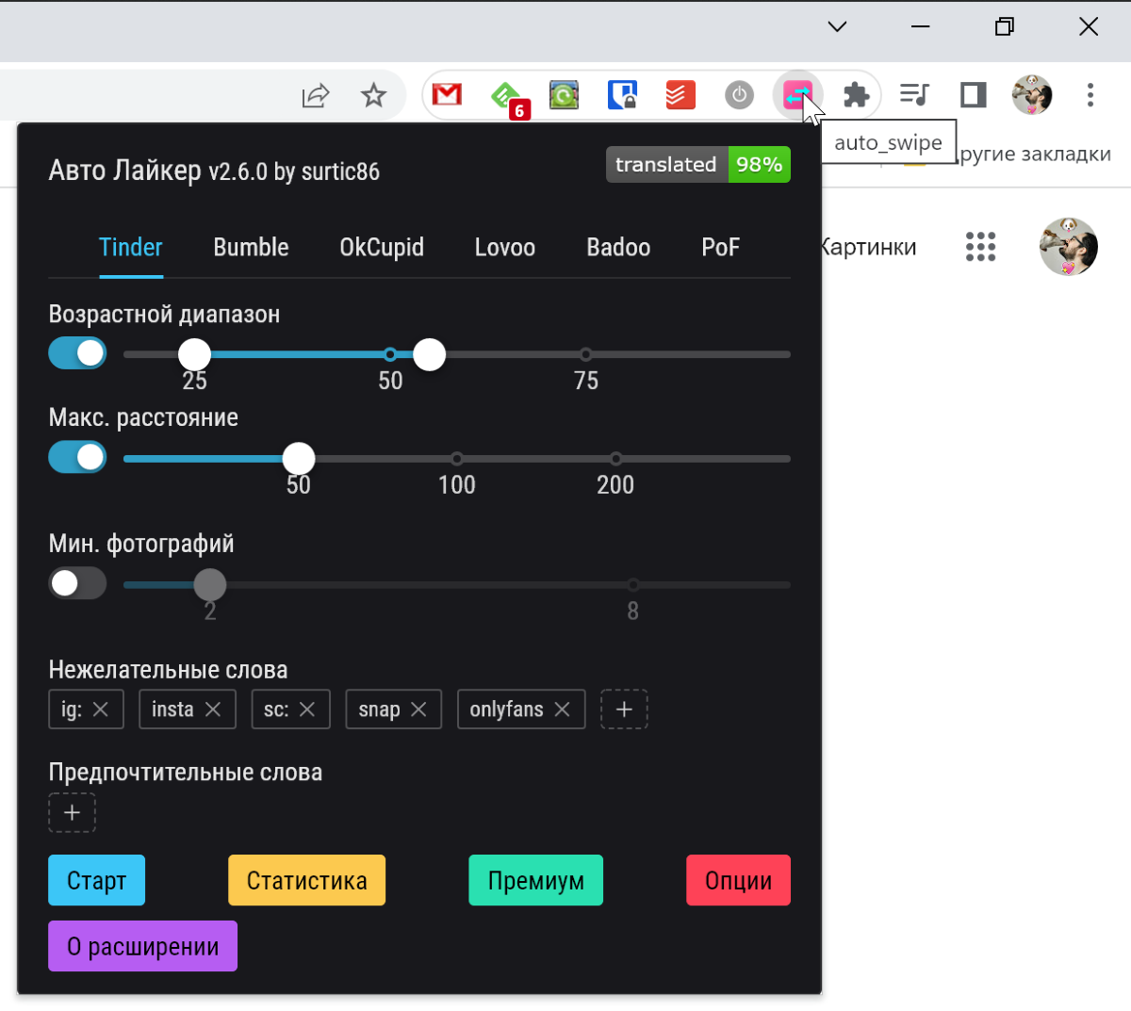1131x1011 pixels.
Task: Open the Google apps grid
Action: 980,247
